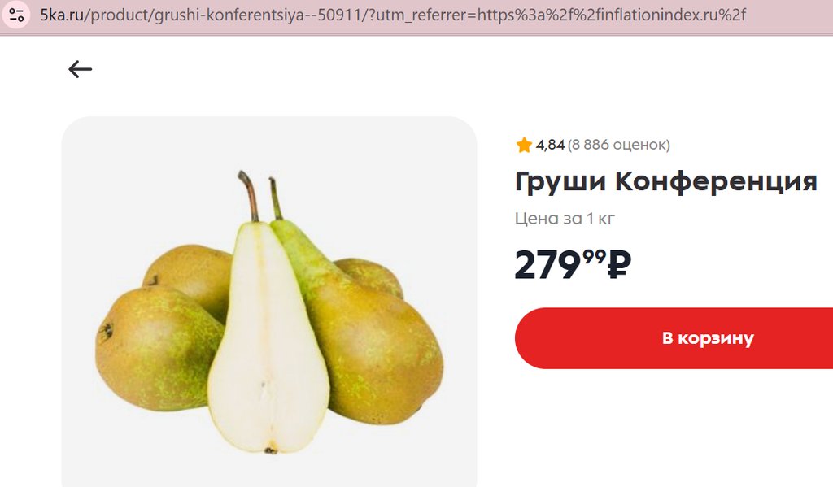Screen dimensions: 833x487
Task: Click the 5ka.ru domain in the URL
Action: click(62, 15)
